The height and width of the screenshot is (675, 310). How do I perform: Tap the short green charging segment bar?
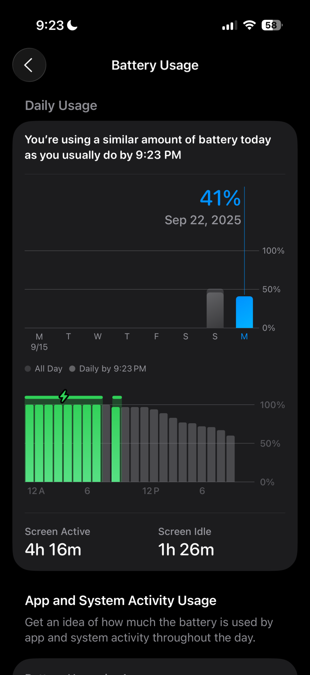tap(117, 397)
